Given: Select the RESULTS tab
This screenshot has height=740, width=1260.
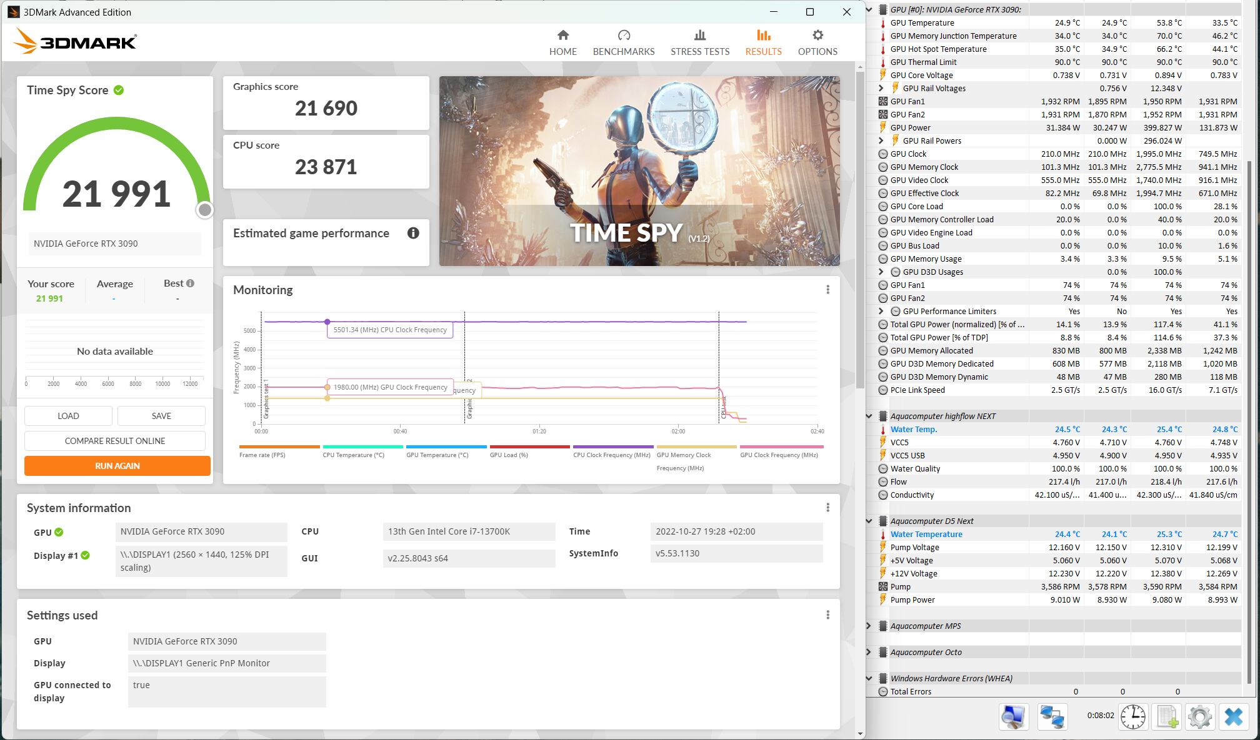Looking at the screenshot, I should [x=763, y=43].
